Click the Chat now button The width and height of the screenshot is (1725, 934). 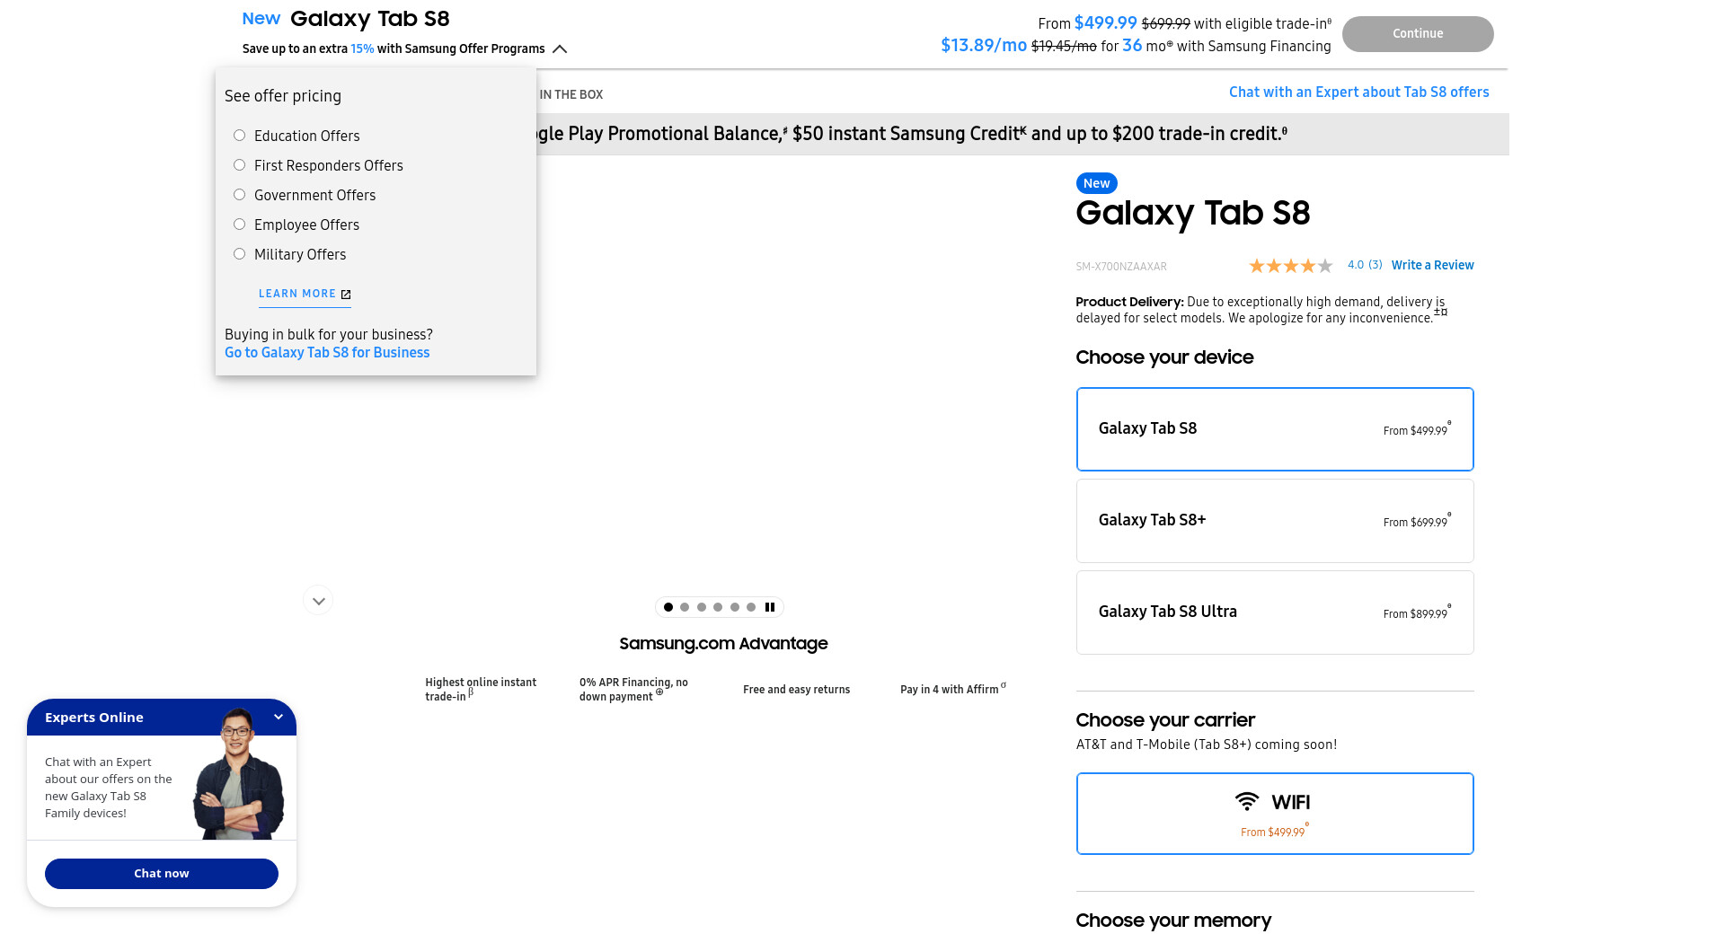[x=162, y=874]
